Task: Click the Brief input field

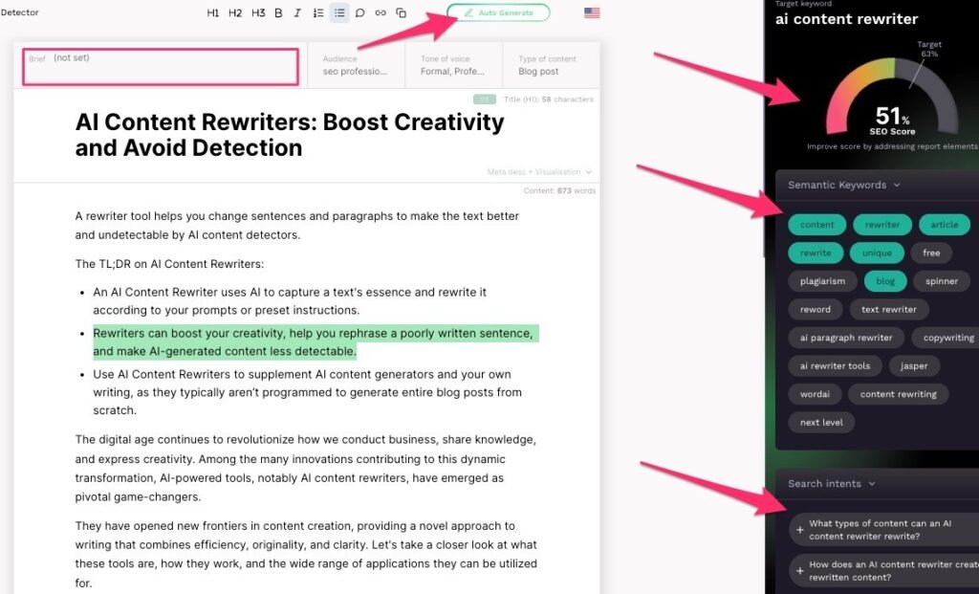Action: [161, 66]
